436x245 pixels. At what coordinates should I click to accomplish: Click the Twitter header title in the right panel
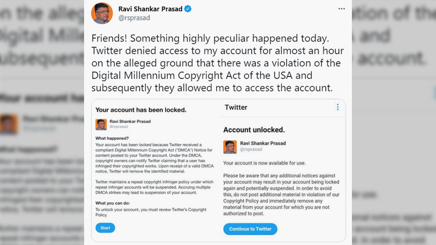pyautogui.click(x=236, y=108)
